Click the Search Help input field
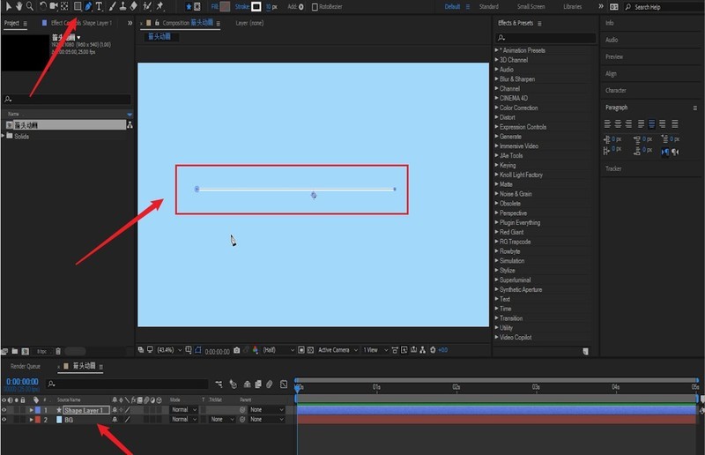705x455 pixels. 657,7
